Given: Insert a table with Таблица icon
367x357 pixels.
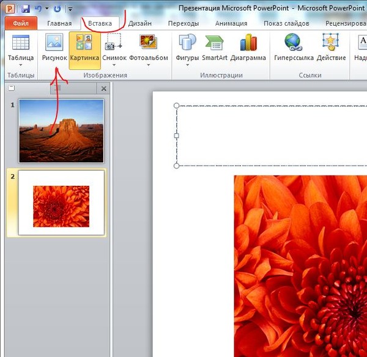Looking at the screenshot, I should coord(21,42).
